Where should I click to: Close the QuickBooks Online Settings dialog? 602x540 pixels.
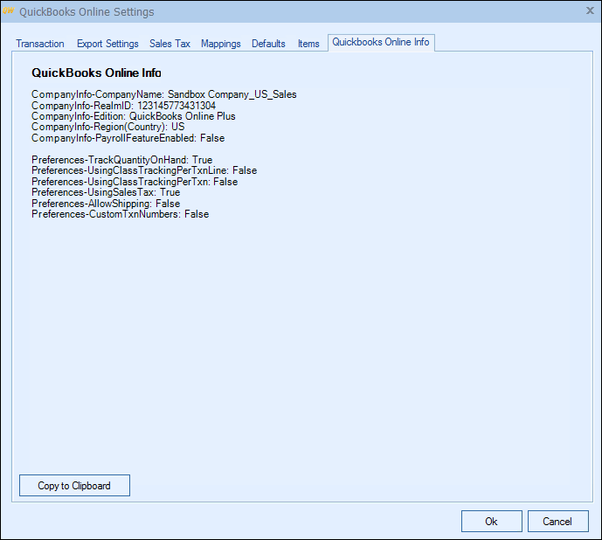(589, 11)
